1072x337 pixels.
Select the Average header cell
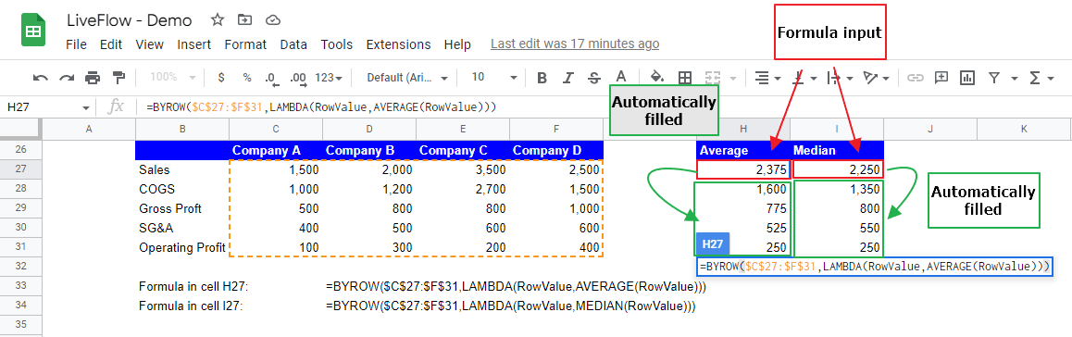743,150
